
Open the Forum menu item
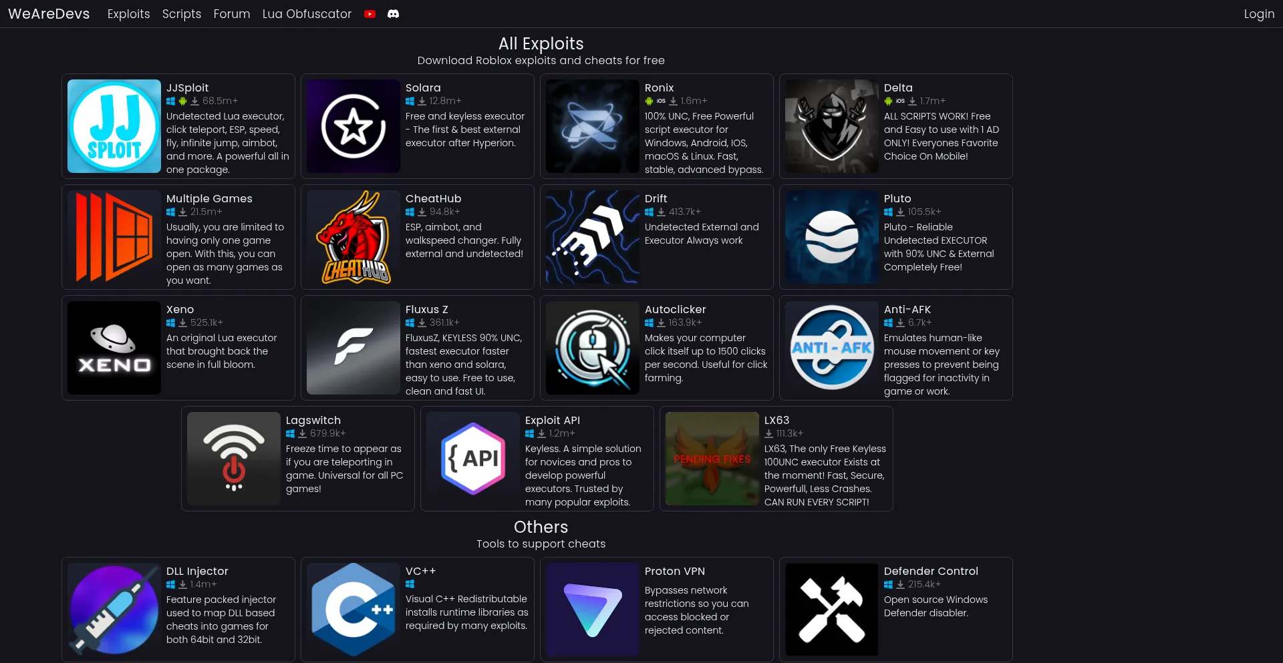(232, 14)
